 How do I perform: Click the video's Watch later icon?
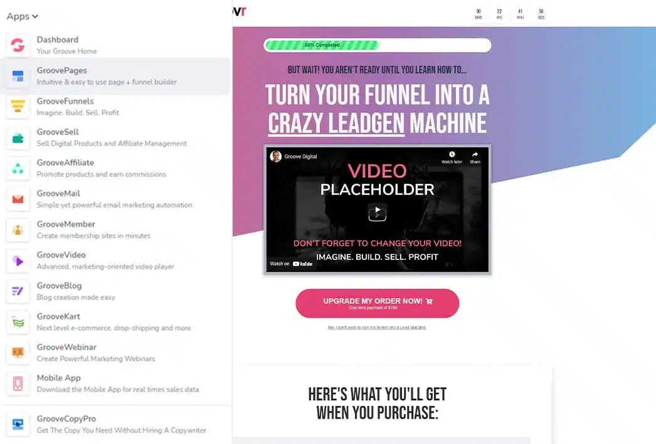click(x=452, y=157)
